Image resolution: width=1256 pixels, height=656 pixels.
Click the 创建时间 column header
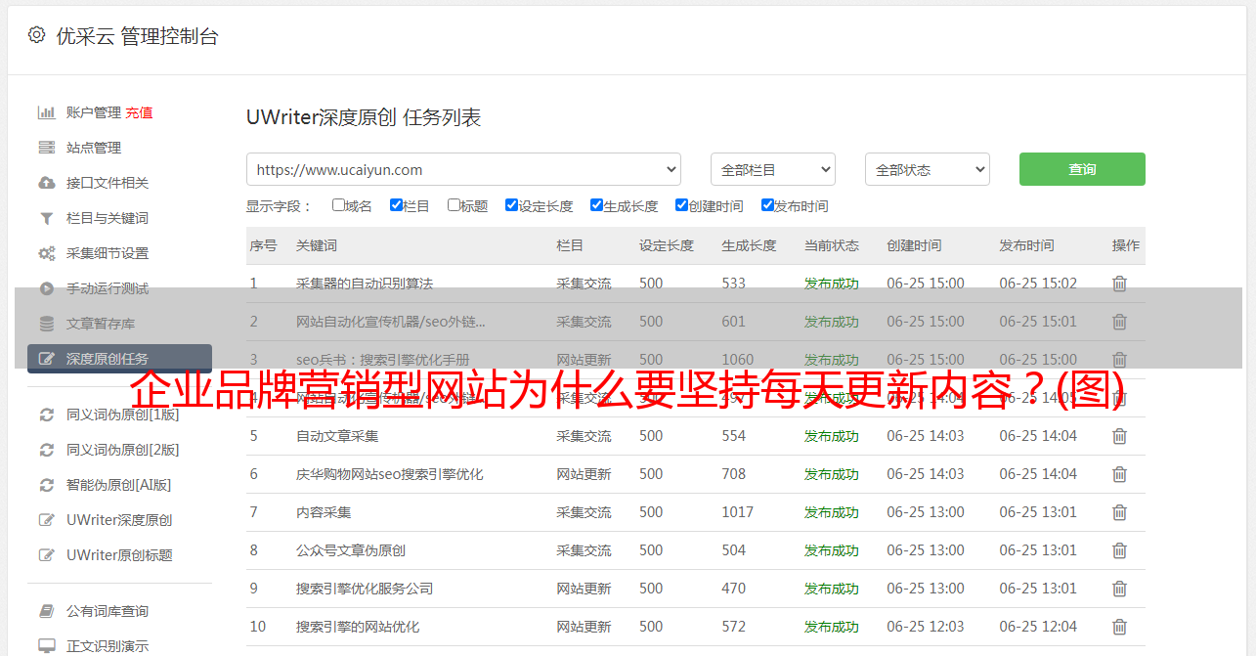914,245
